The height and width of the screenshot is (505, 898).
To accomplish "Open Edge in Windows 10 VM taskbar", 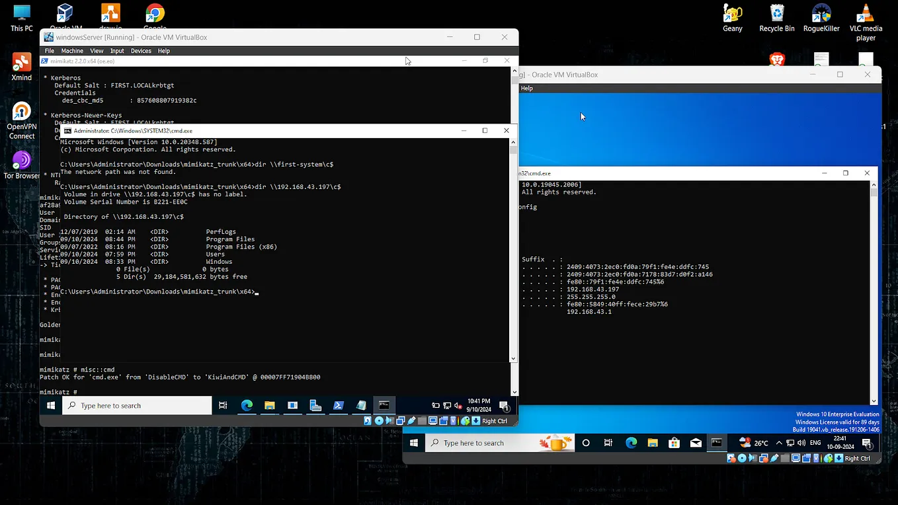I will (x=631, y=443).
